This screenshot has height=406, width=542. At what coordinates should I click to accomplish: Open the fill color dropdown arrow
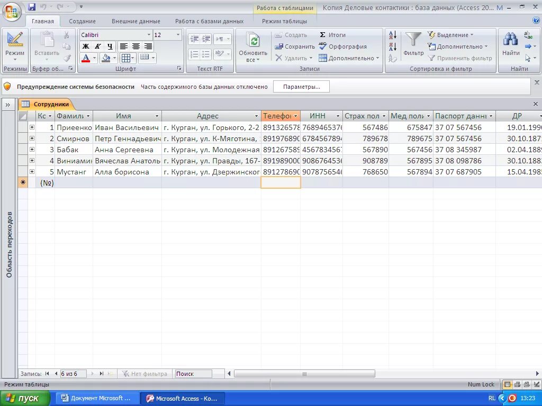114,58
